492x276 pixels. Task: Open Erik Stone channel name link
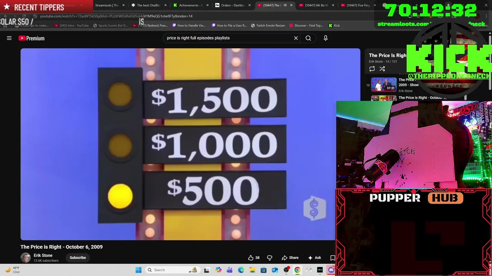pos(43,255)
